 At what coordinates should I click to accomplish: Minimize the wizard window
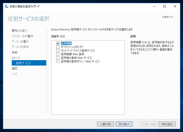tap(155, 6)
